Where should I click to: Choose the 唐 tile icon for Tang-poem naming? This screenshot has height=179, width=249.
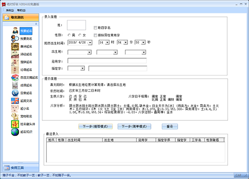pyautogui.click(x=15, y=46)
